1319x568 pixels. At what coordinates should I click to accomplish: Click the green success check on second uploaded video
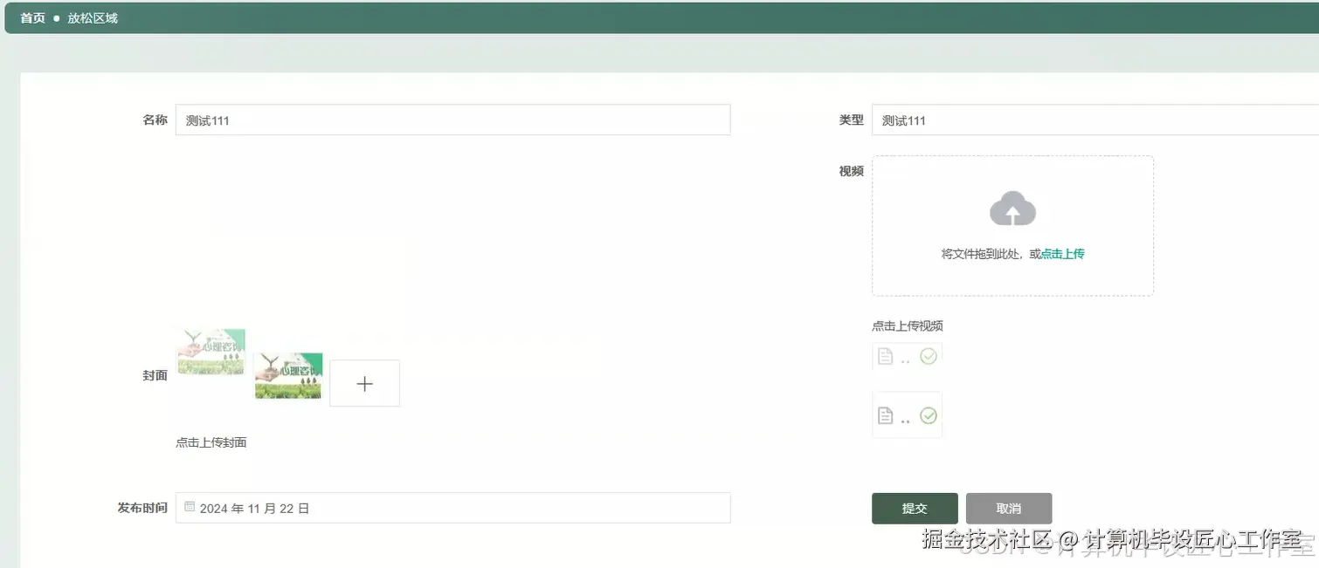(929, 414)
